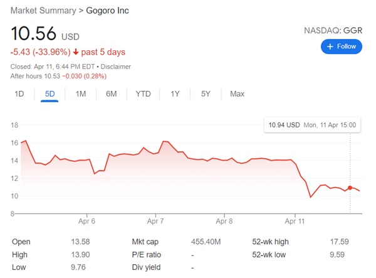
Task: Click the red data point marker on chart
Action: pos(350,188)
